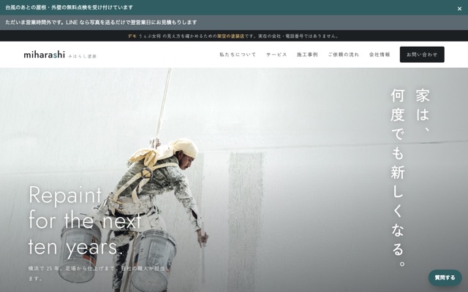Click the 架空の塗装店 highlighted text
This screenshot has width=468, height=292.
[231, 36]
